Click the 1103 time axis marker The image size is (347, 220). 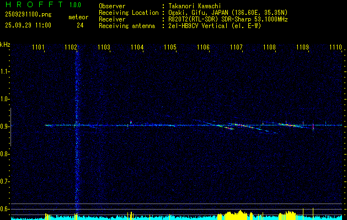pyautogui.click(x=104, y=47)
